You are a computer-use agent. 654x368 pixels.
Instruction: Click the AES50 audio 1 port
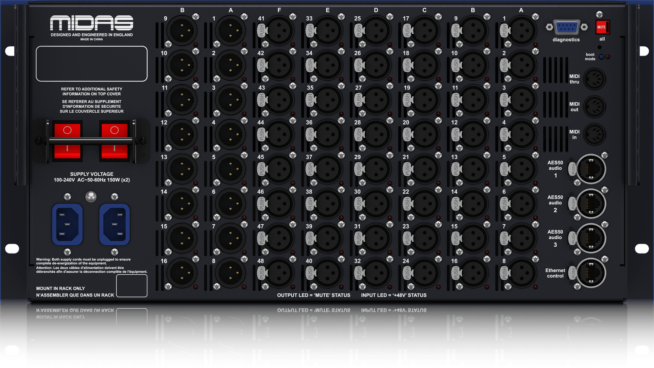click(x=591, y=169)
